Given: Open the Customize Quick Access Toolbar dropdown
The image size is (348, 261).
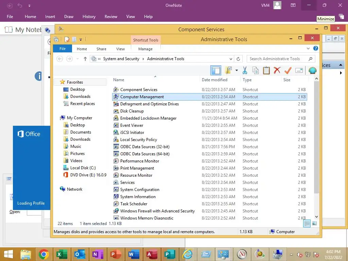Looking at the screenshot, I should click(x=81, y=40).
